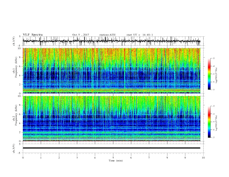The width and height of the screenshot is (229, 177).
Task: Click the "ch.3(V)" axis label
Action: point(14,148)
